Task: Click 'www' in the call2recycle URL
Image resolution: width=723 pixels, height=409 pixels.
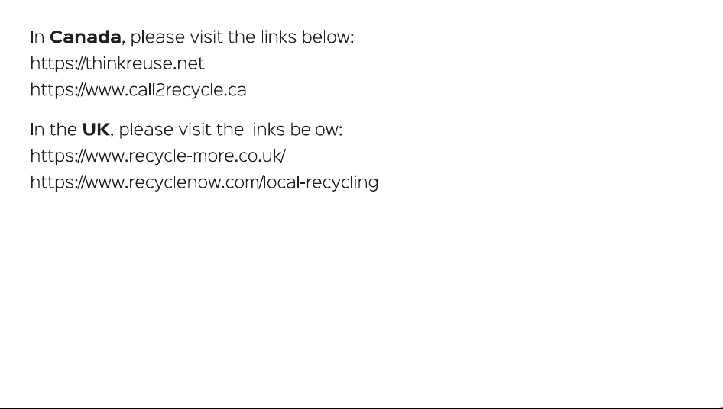Action: [x=105, y=91]
